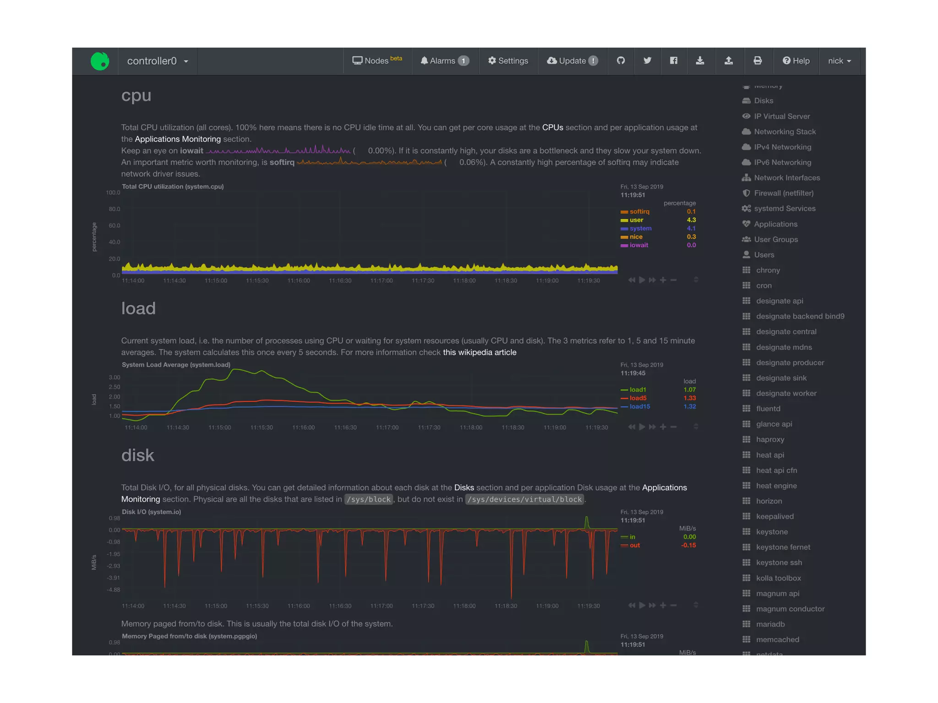Click the print dashboard icon
Viewport: 938px width, 703px height.
coord(758,61)
